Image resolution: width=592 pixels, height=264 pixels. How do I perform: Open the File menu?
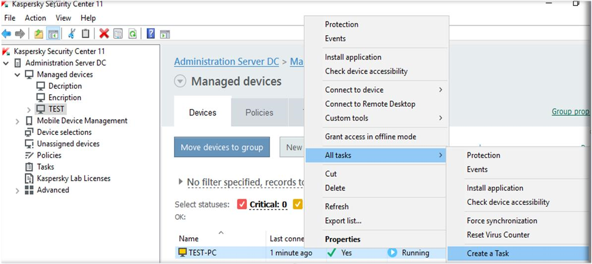[x=10, y=18]
